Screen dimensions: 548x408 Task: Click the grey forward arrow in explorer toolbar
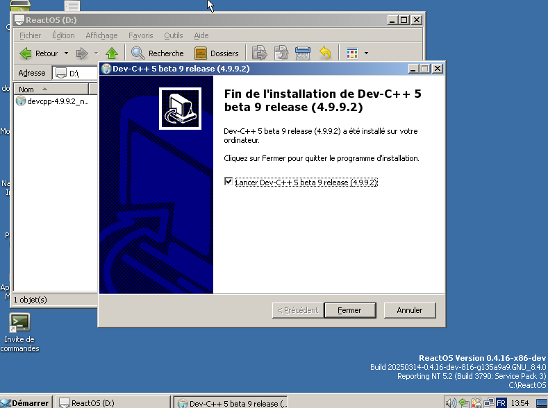pos(82,53)
